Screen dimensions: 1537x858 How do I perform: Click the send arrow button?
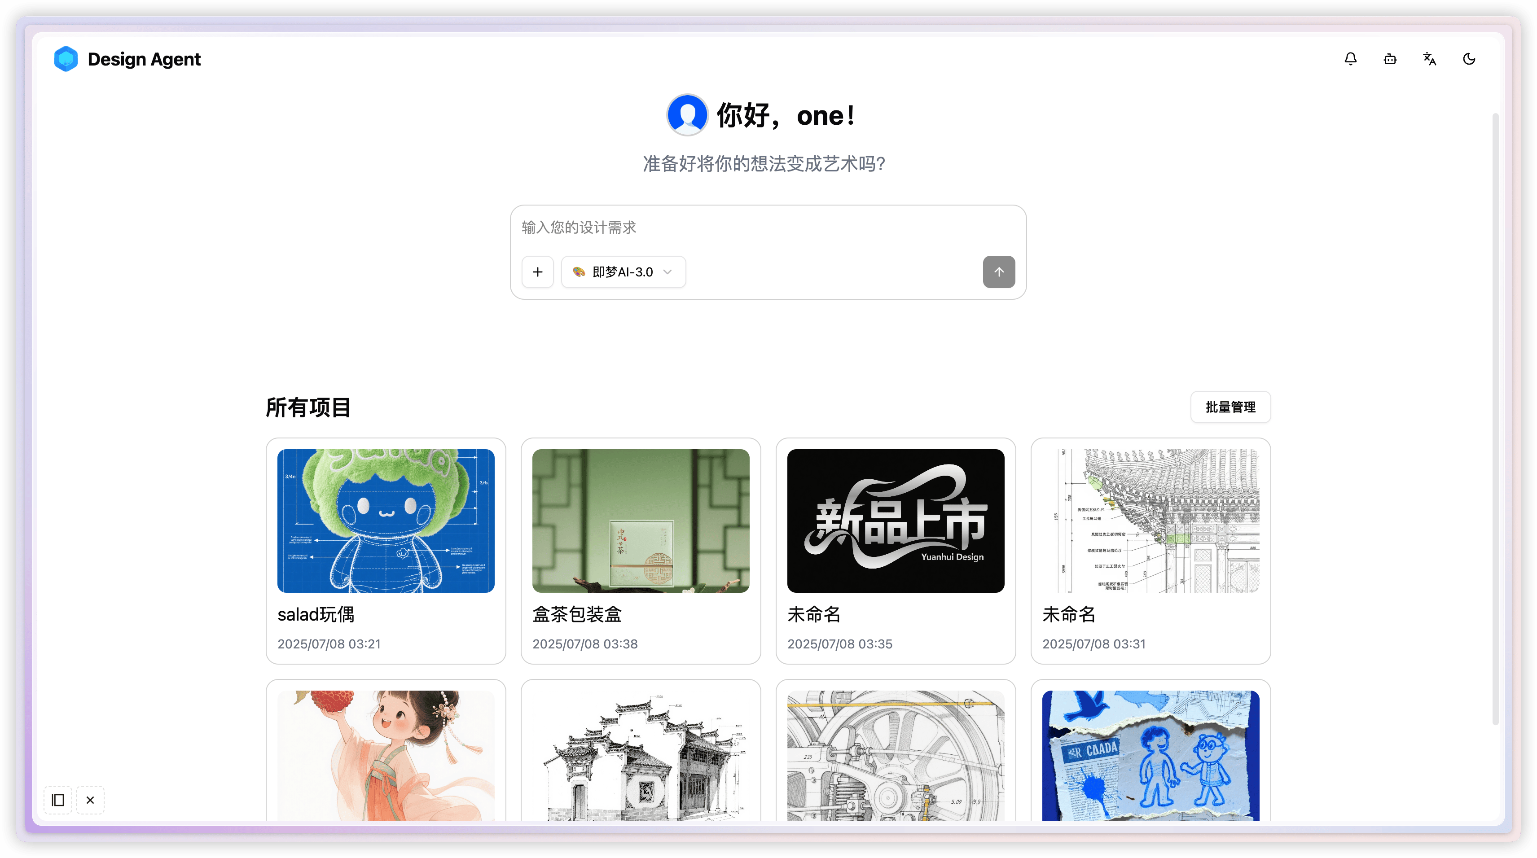[x=999, y=272]
